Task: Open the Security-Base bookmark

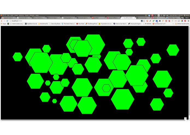Action: [55, 24]
